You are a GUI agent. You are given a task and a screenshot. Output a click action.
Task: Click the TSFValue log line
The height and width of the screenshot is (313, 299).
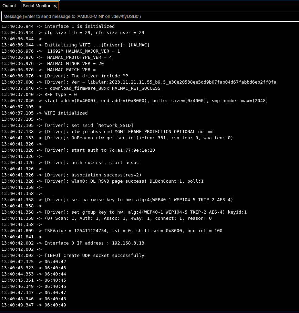(133, 231)
